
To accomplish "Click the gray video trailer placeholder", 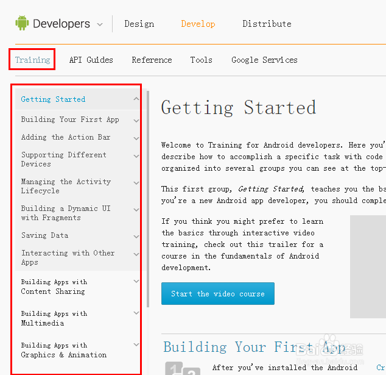I will point(368,266).
